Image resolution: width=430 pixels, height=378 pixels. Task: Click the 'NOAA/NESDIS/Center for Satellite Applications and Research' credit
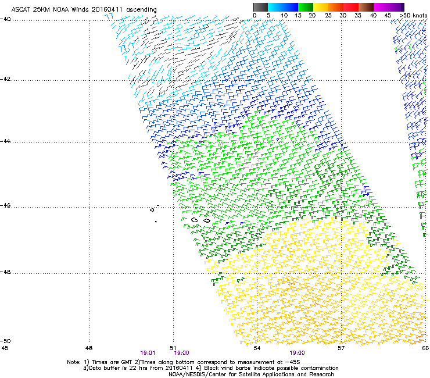(251, 375)
